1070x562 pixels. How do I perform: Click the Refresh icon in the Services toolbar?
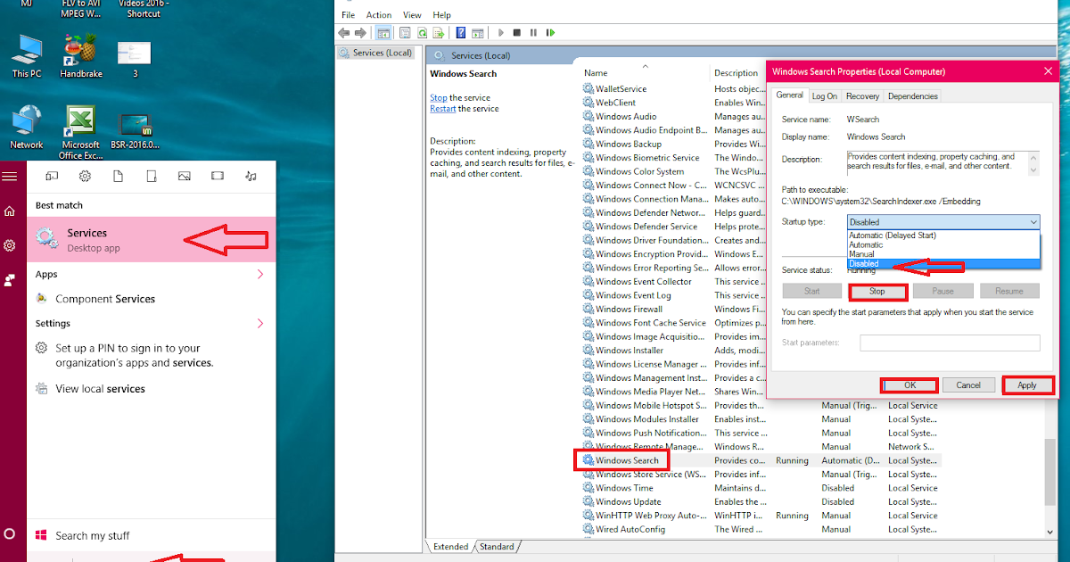[424, 32]
